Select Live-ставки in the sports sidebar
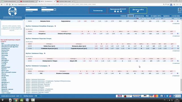The width and height of the screenshot is (182, 102). 6,93
